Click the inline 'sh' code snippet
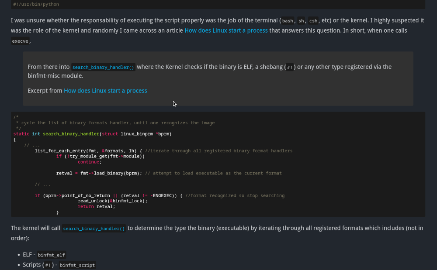 pyautogui.click(x=301, y=21)
